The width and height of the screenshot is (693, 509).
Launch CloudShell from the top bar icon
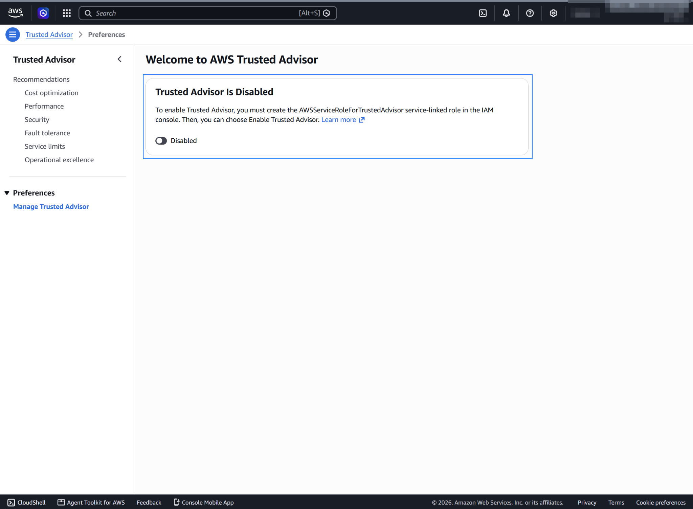(x=483, y=13)
